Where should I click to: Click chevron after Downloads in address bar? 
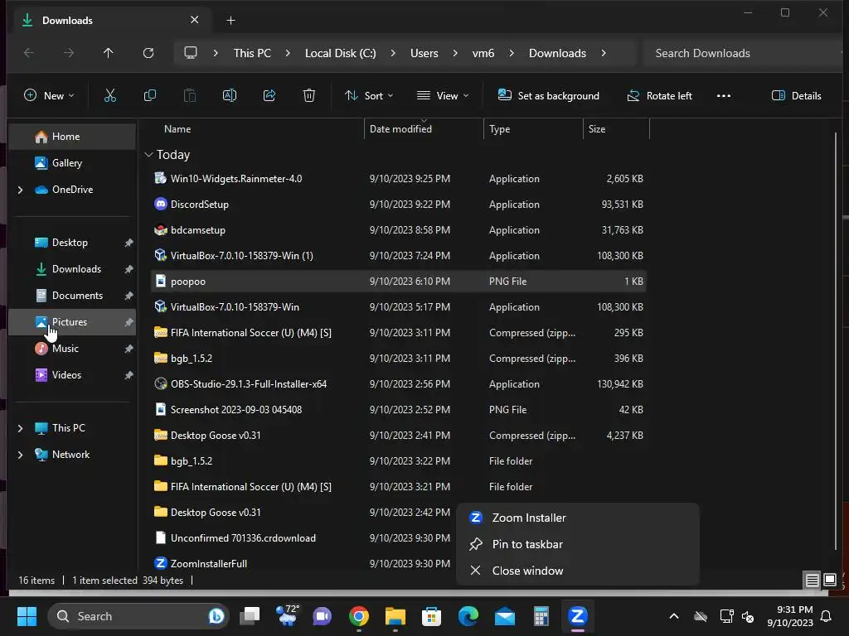pyautogui.click(x=604, y=53)
